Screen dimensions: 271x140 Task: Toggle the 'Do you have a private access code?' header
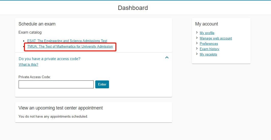pos(49,59)
